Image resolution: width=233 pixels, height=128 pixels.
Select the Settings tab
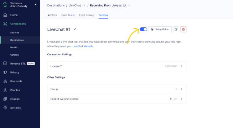coord(103,15)
